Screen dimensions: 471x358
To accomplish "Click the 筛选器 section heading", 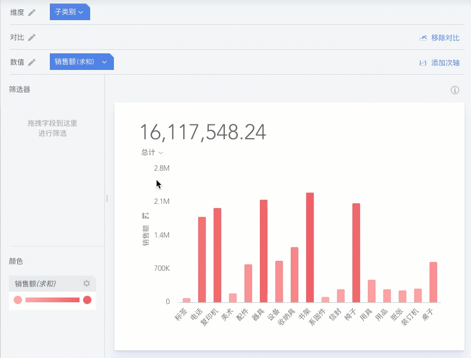I will pyautogui.click(x=20, y=89).
